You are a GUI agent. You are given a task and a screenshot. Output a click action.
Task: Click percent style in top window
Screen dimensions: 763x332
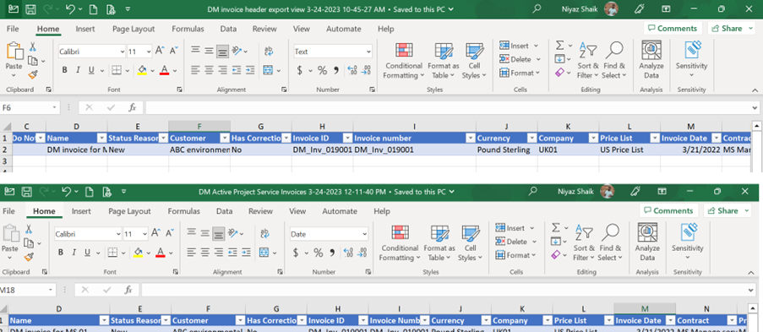(322, 71)
